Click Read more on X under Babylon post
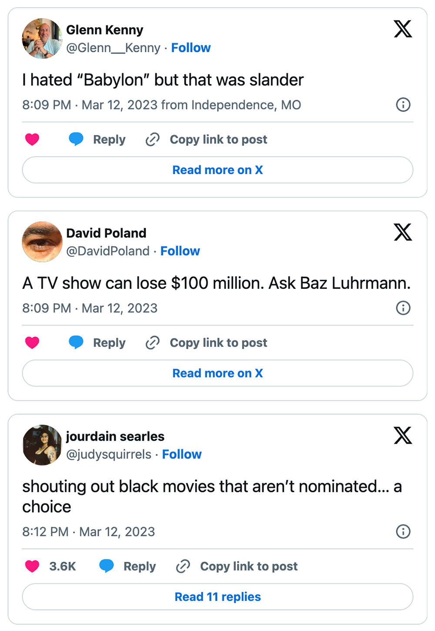435x631 pixels. [217, 170]
